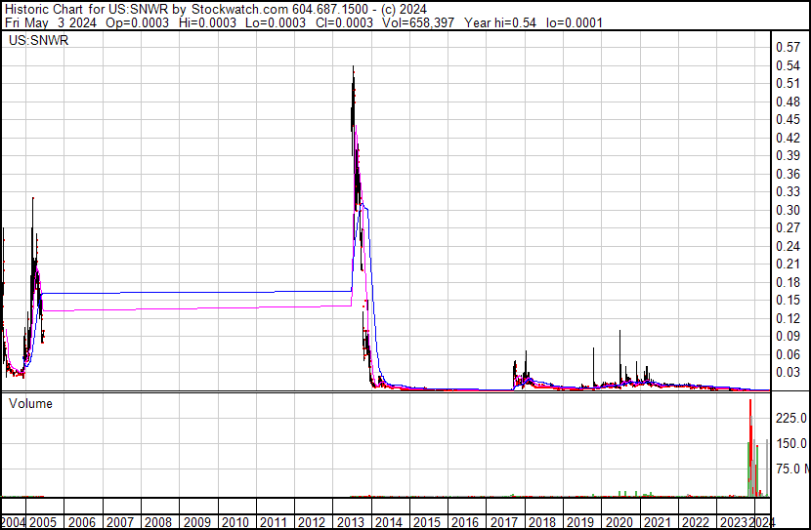This screenshot has width=811, height=530.
Task: Click the 0.45 price axis label
Action: tap(788, 119)
